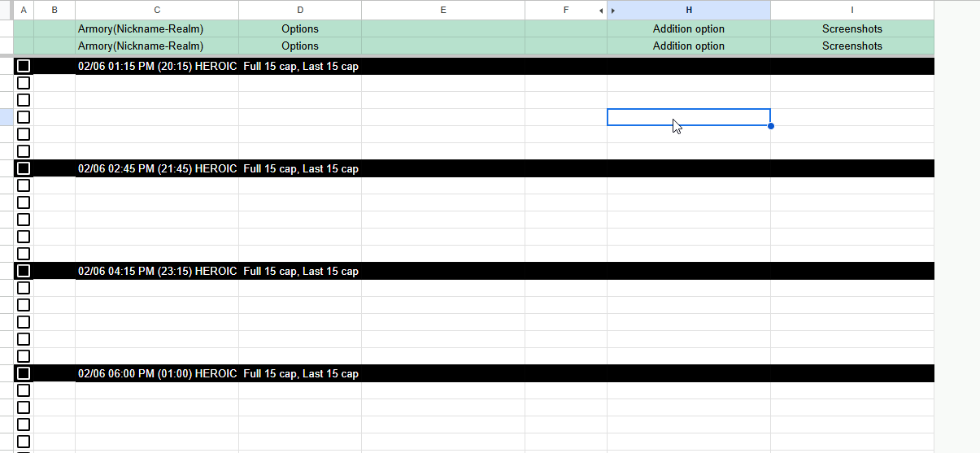This screenshot has width=980, height=453.
Task: Click the upper Addition option cell
Action: tap(689, 28)
